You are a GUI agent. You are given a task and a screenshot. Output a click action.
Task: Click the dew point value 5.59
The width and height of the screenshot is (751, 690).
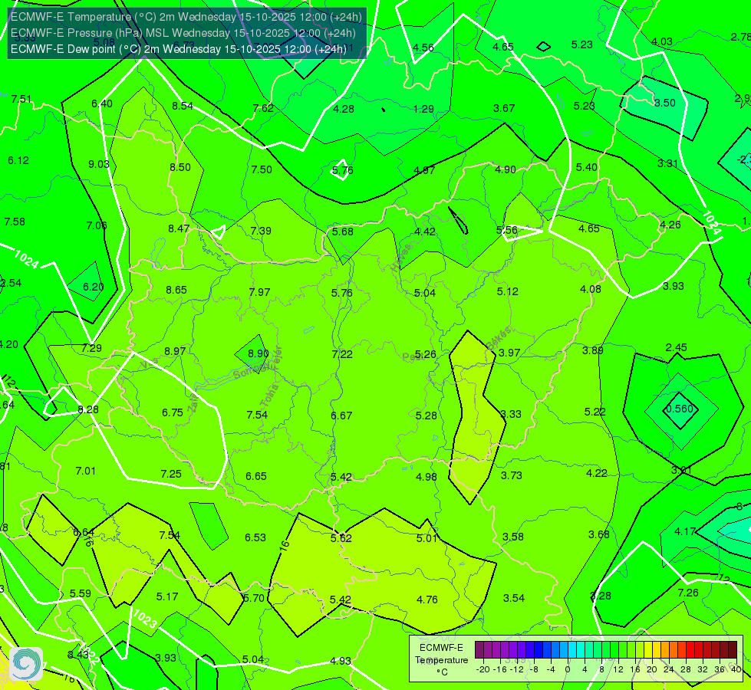(x=81, y=593)
